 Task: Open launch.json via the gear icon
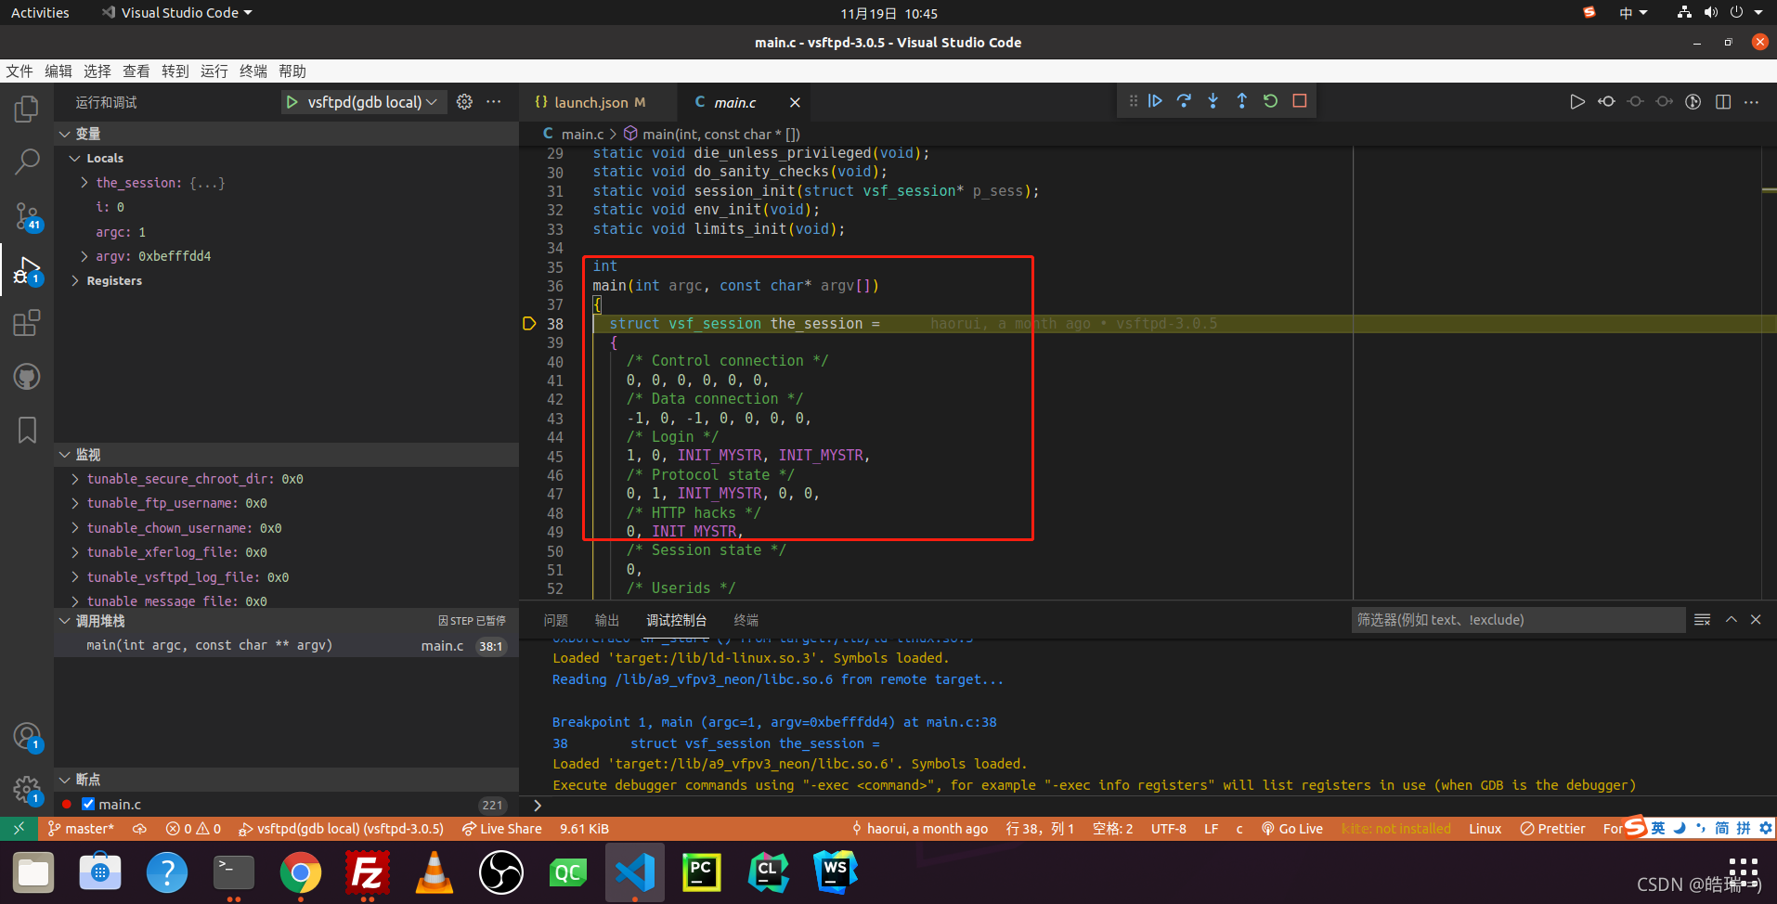click(464, 102)
